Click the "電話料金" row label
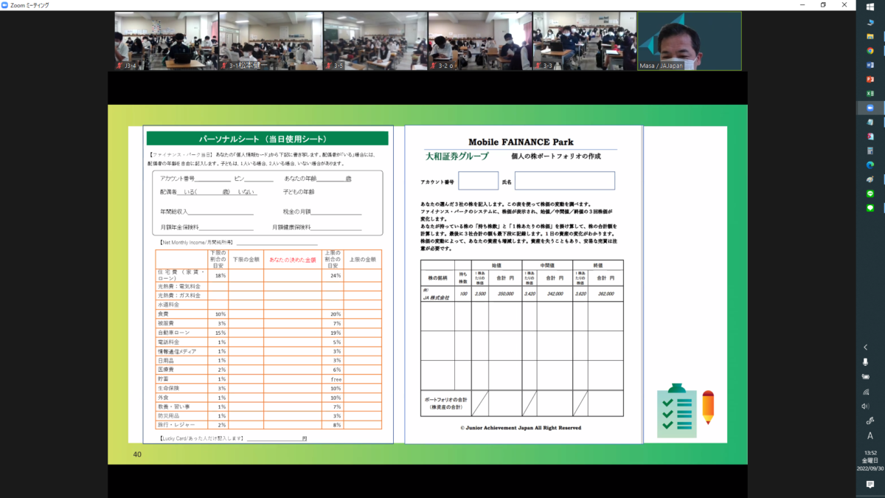Viewport: 885px width, 498px height. pyautogui.click(x=170, y=342)
